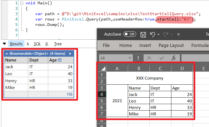Open the Insert ribbon tab
Screen dimensions: 209x127
145,45
